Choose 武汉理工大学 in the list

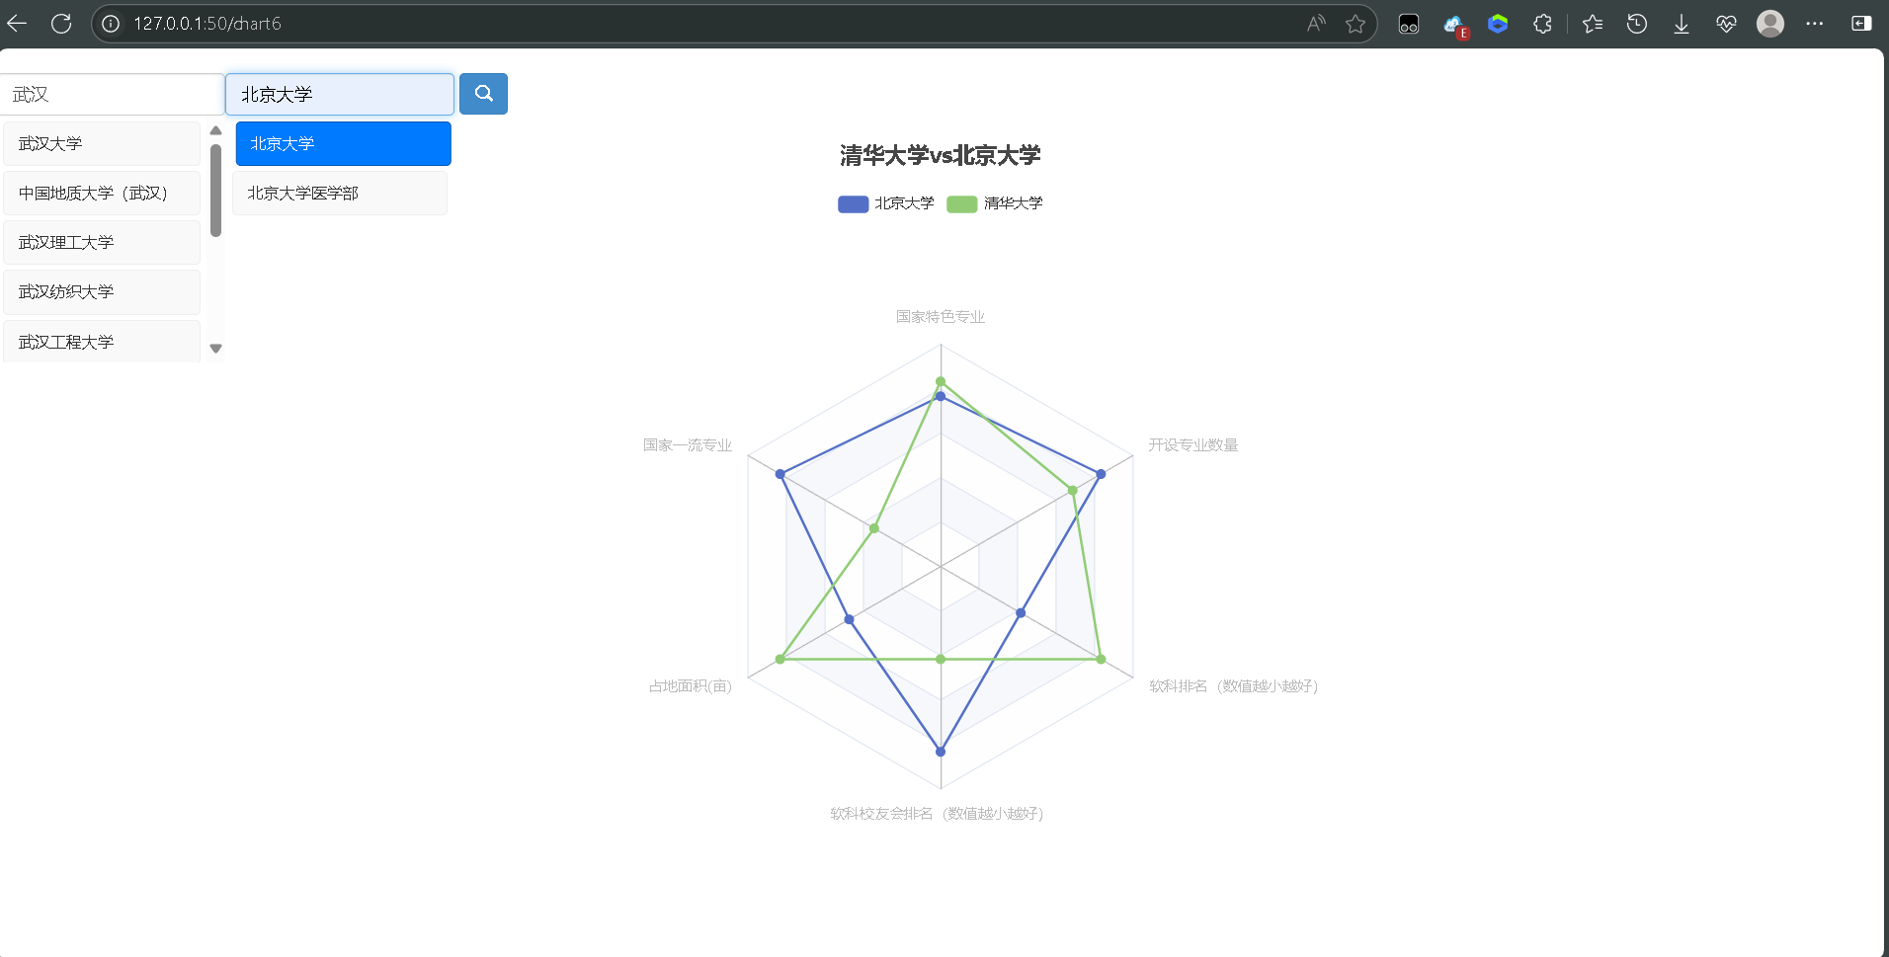tap(102, 242)
